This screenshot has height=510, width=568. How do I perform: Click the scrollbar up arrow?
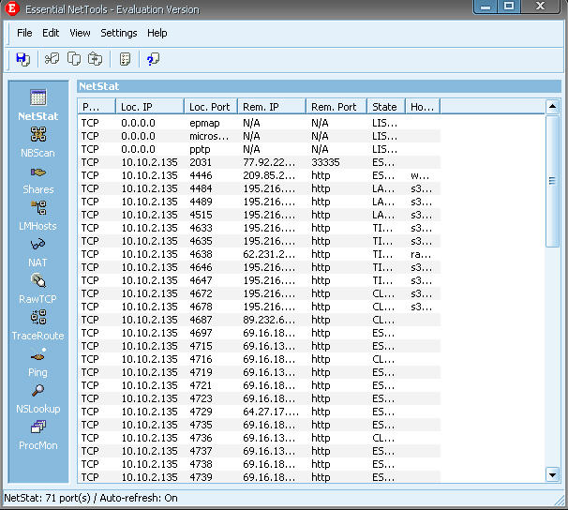coord(552,106)
